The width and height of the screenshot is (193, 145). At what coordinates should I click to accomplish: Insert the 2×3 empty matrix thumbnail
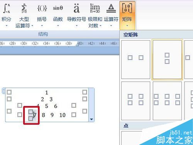[167, 101]
